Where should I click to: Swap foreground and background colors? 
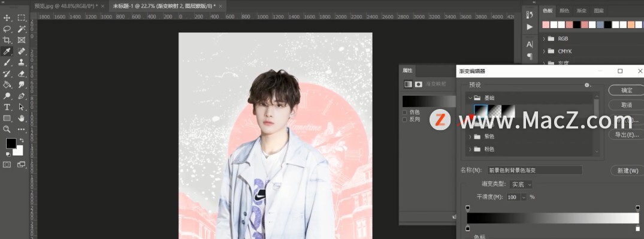22,140
